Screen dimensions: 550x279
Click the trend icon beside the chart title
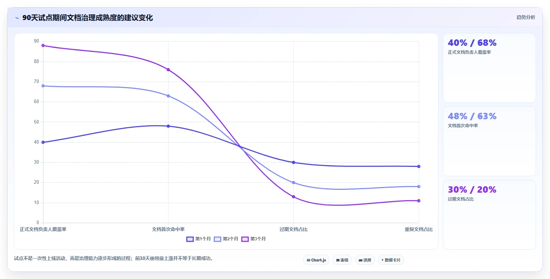click(x=17, y=18)
